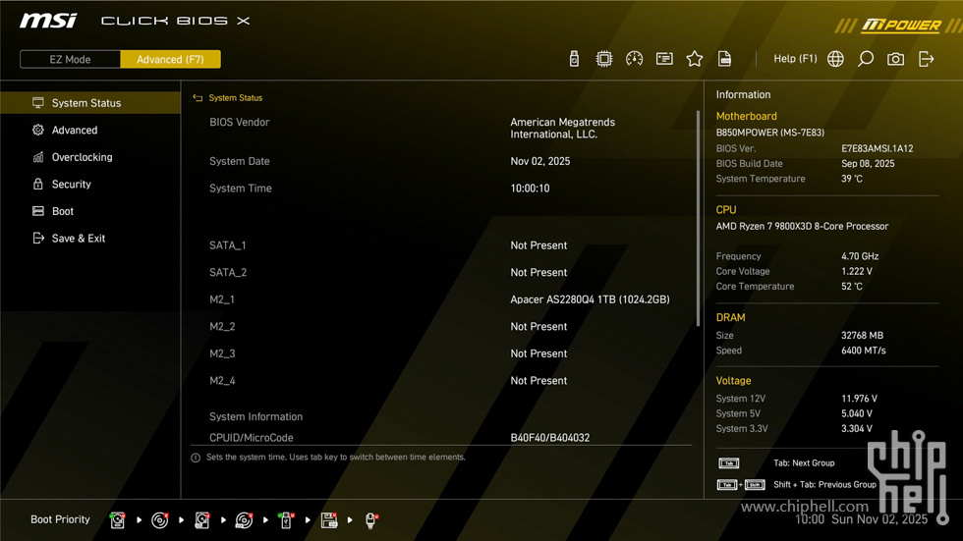The height and width of the screenshot is (541, 963).
Task: Select Save & Exit in sidebar
Action: [78, 239]
